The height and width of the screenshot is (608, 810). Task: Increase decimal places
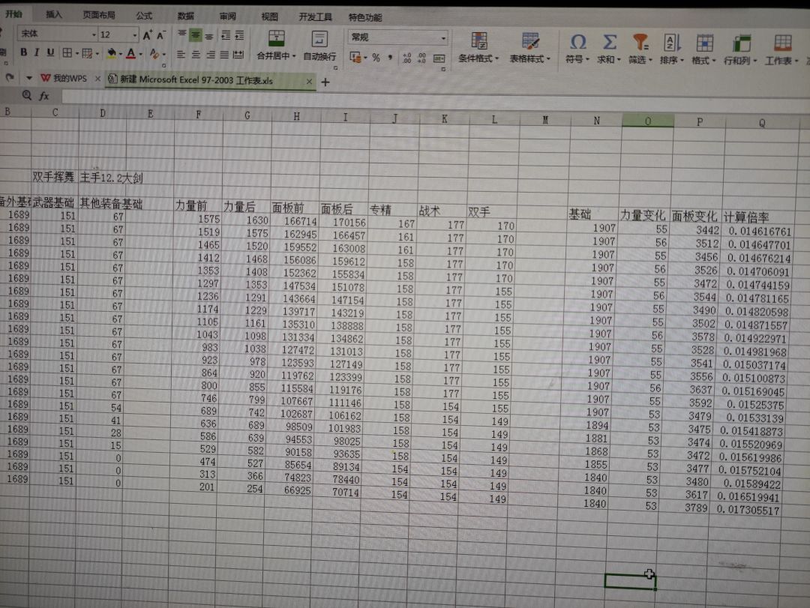point(407,58)
